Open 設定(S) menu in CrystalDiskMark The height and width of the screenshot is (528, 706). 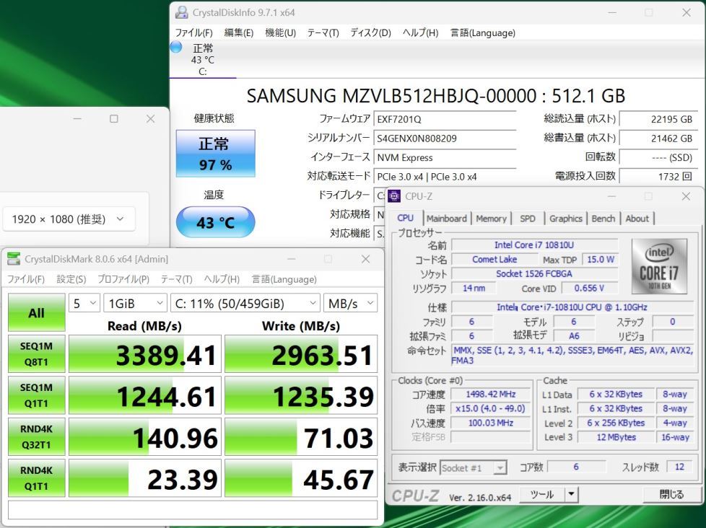pyautogui.click(x=71, y=279)
